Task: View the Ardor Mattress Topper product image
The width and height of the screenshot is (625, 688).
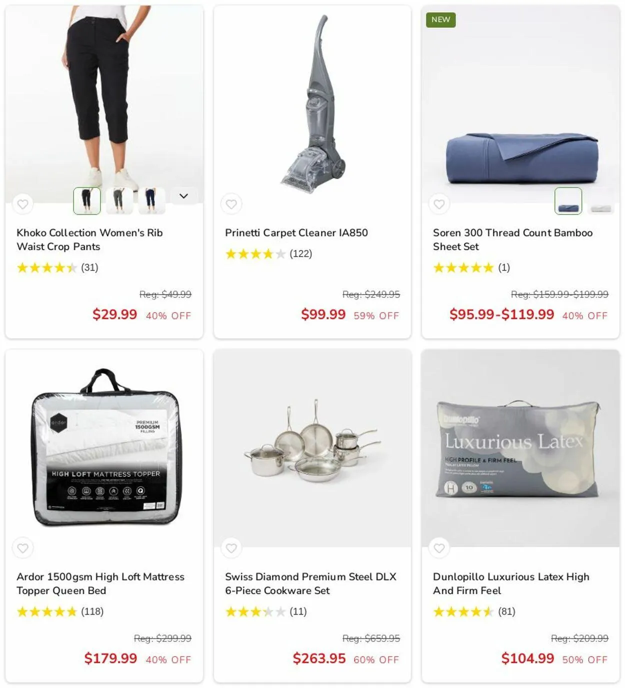Action: click(104, 447)
